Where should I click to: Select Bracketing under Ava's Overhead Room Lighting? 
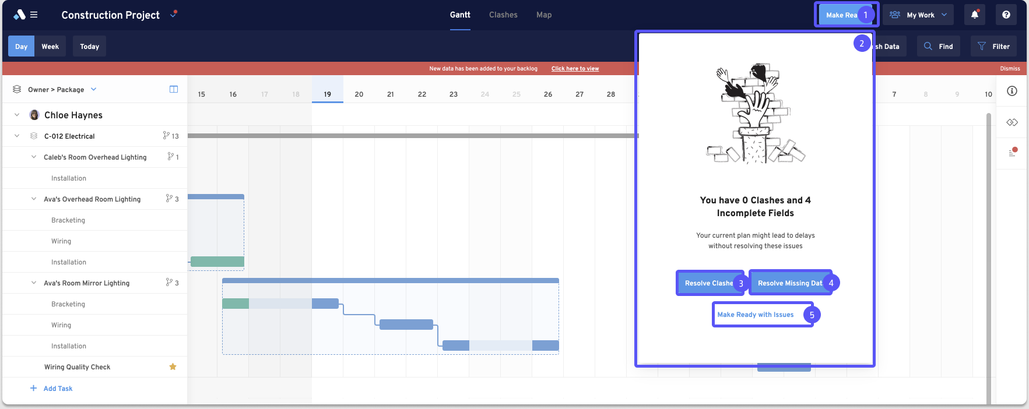point(95,220)
